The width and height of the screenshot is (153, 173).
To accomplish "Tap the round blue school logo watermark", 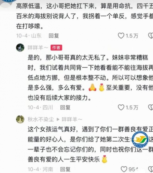I will coord(140,140).
